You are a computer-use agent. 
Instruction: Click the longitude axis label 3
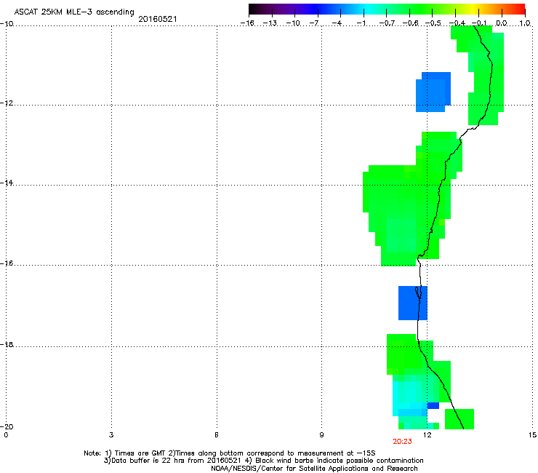click(x=111, y=435)
